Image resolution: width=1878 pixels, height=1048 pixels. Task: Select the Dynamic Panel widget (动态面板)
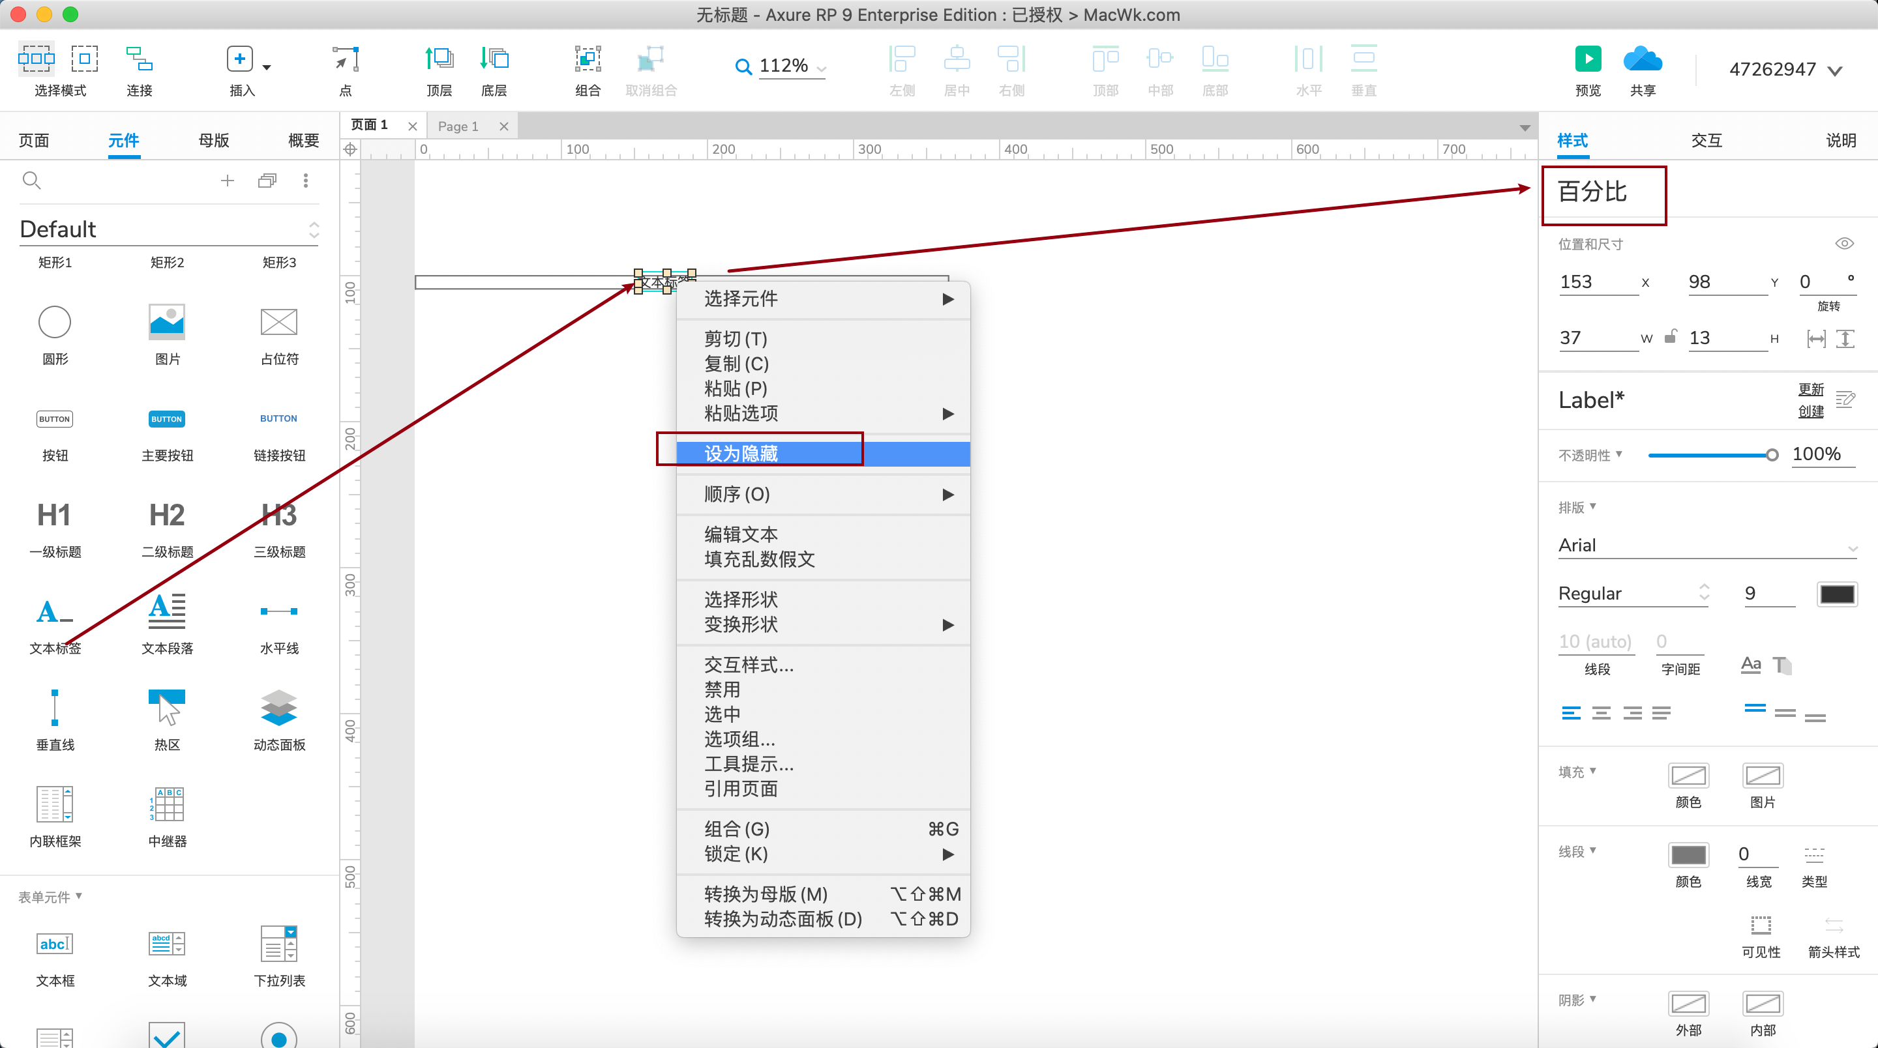point(279,708)
